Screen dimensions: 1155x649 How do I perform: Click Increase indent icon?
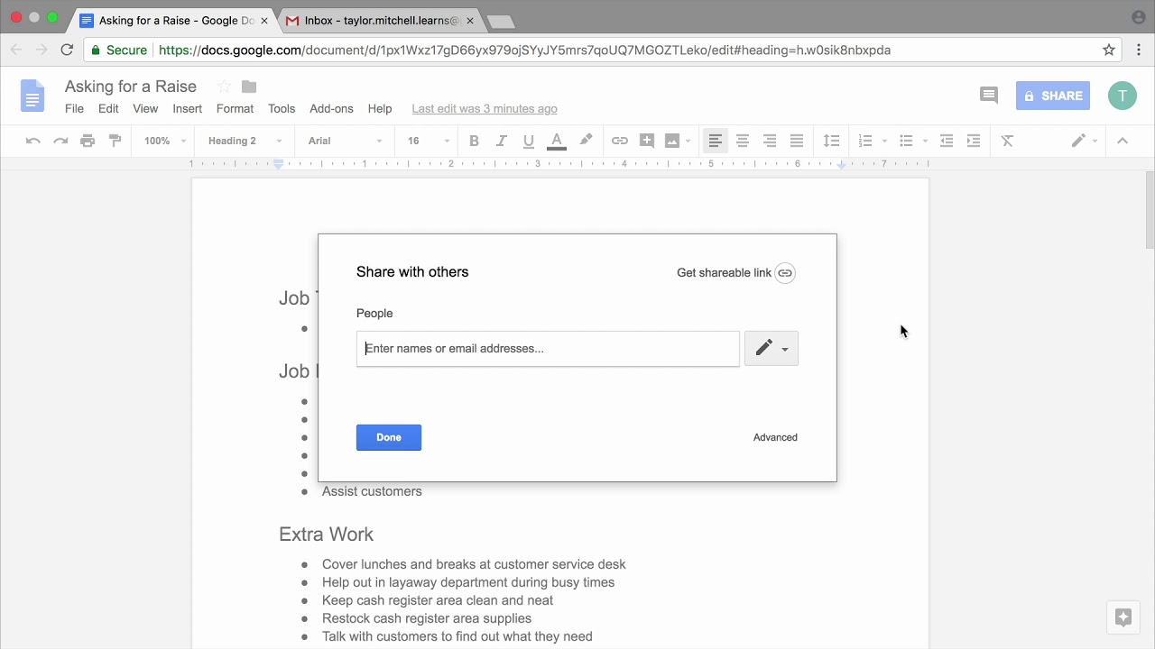(974, 141)
